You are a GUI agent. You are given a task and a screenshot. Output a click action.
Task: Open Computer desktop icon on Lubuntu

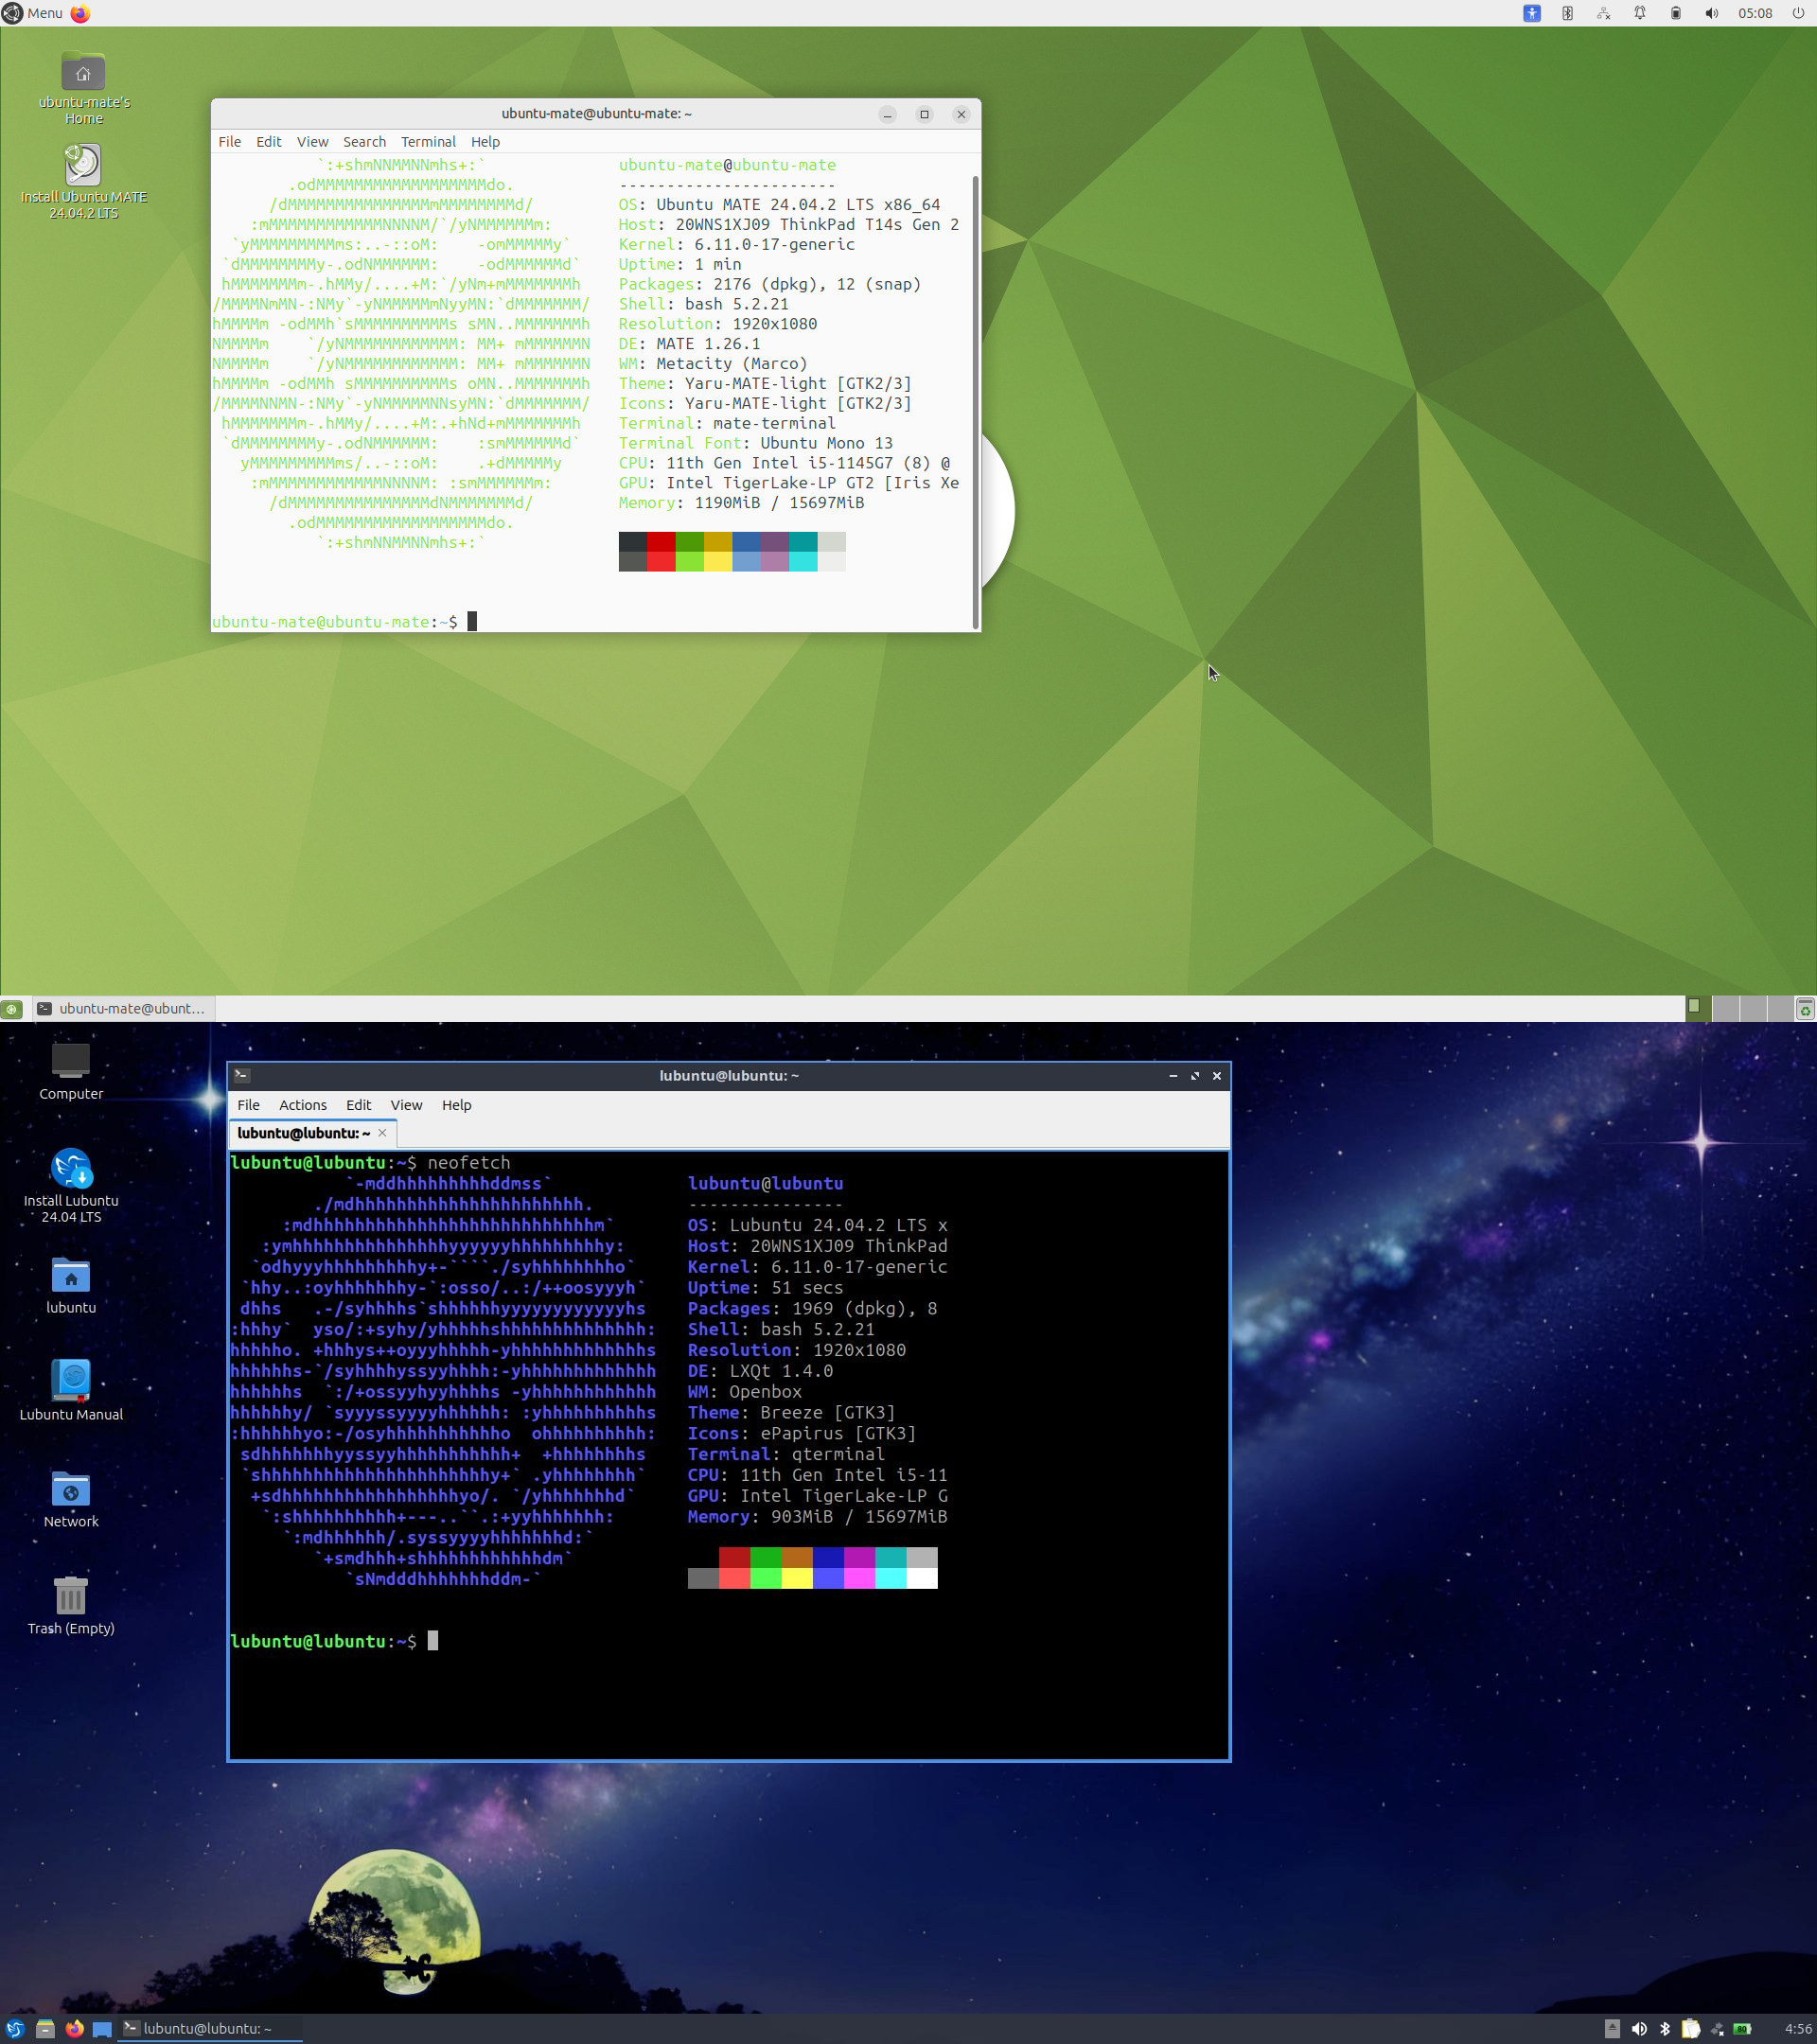pos(71,1071)
